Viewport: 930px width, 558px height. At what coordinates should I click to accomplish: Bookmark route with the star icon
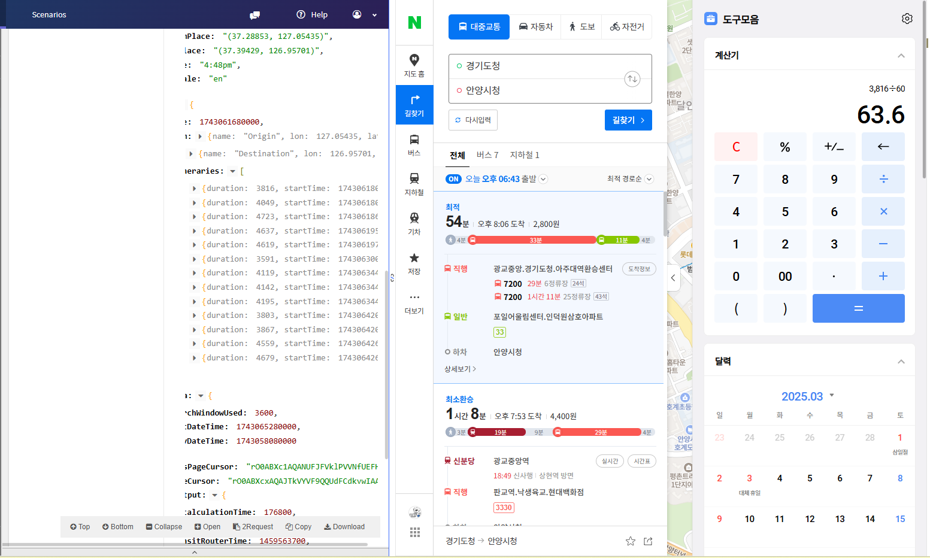tap(631, 541)
